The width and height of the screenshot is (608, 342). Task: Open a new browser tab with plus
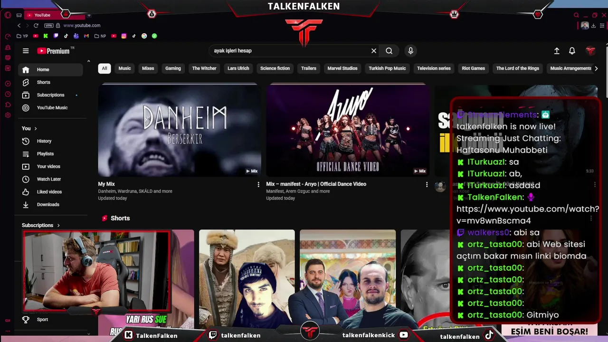click(x=89, y=15)
